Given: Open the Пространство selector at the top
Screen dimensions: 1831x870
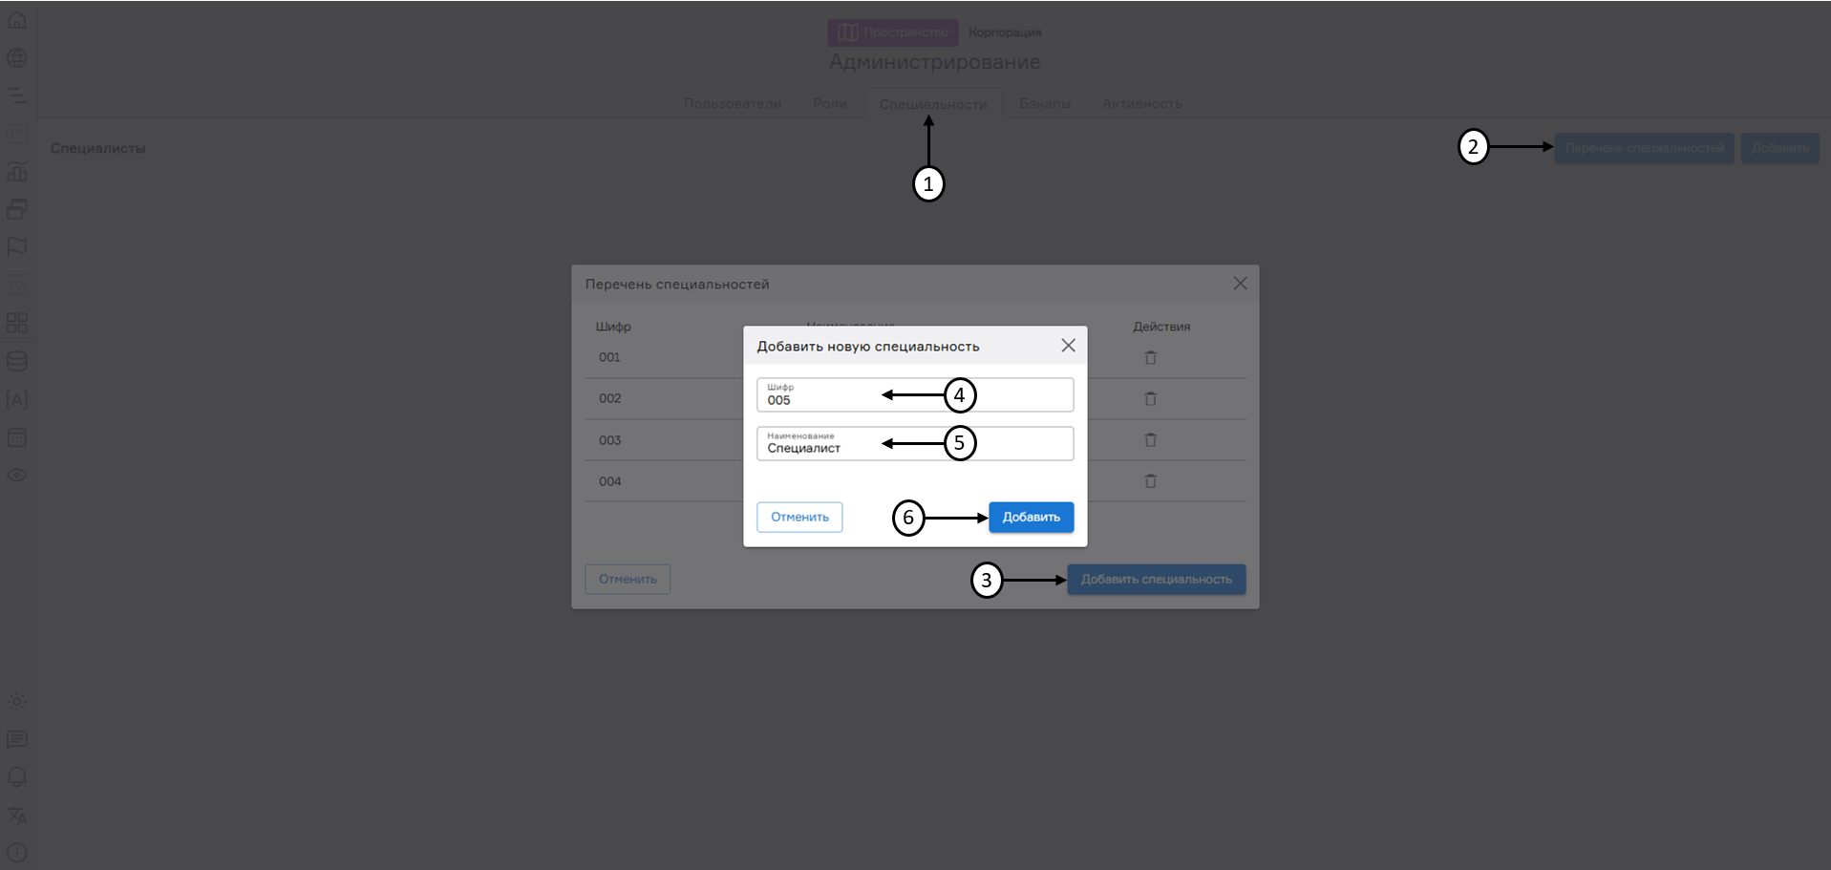Looking at the screenshot, I should [x=892, y=32].
